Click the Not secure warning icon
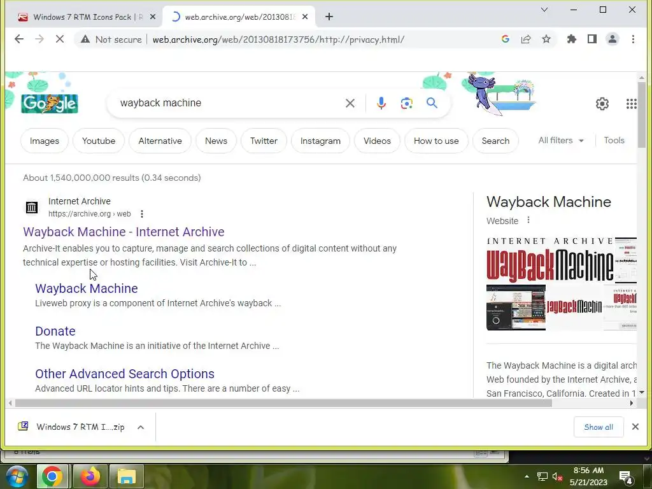Image resolution: width=652 pixels, height=489 pixels. tap(85, 39)
